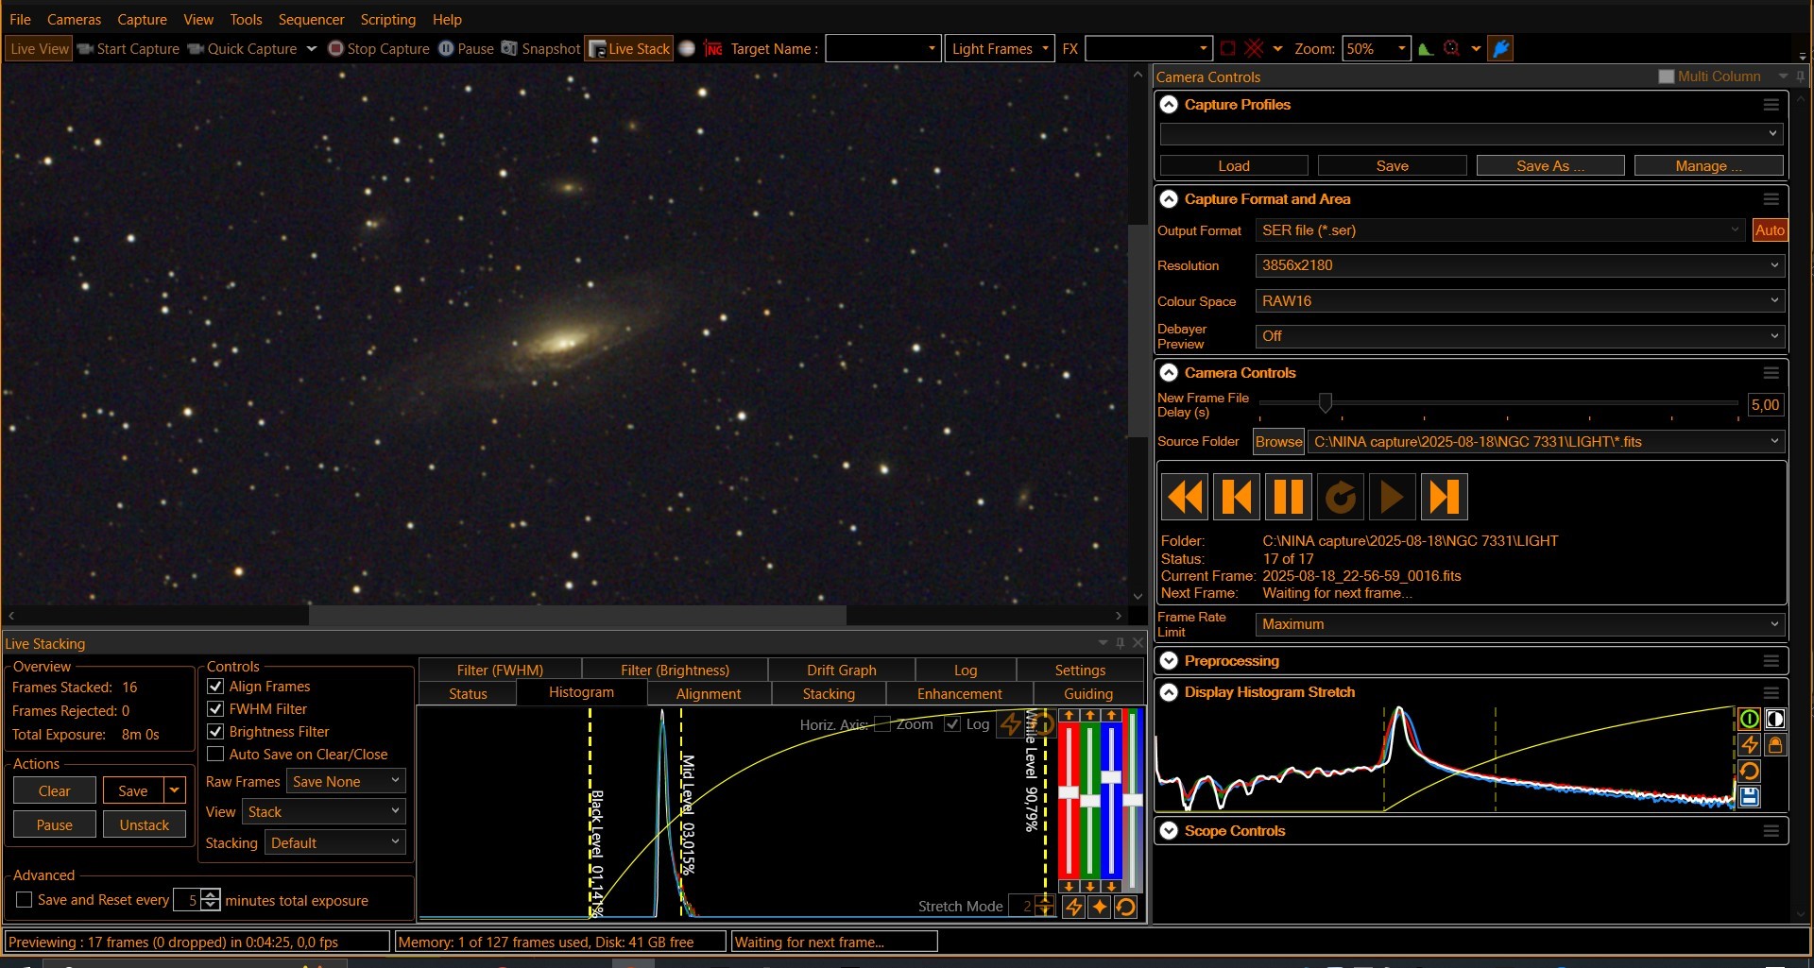Save the display histogram stretch settings
This screenshot has width=1814, height=968.
click(1749, 797)
